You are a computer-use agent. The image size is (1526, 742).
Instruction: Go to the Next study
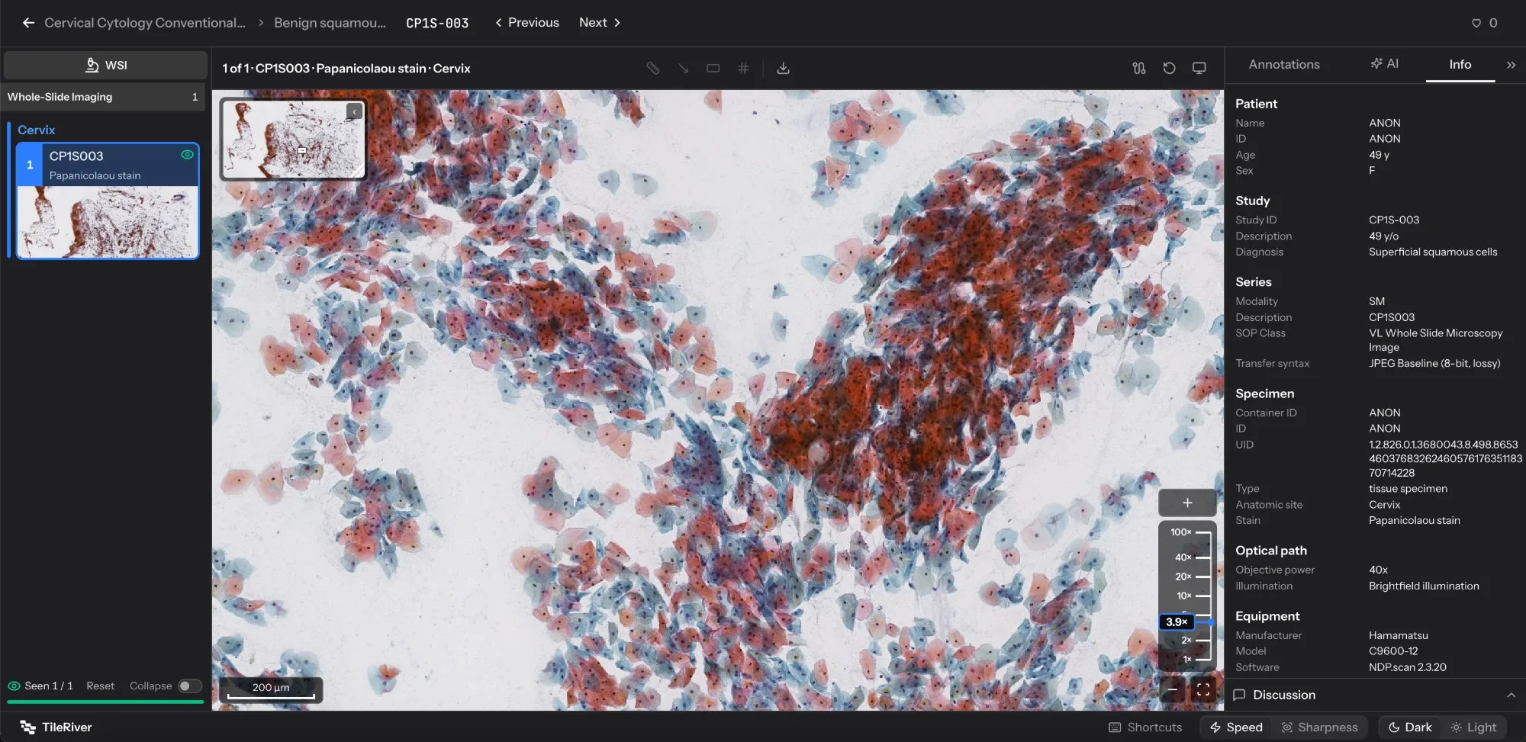click(x=600, y=23)
